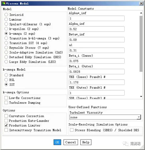Open Help for the viscous model

pos(86,142)
